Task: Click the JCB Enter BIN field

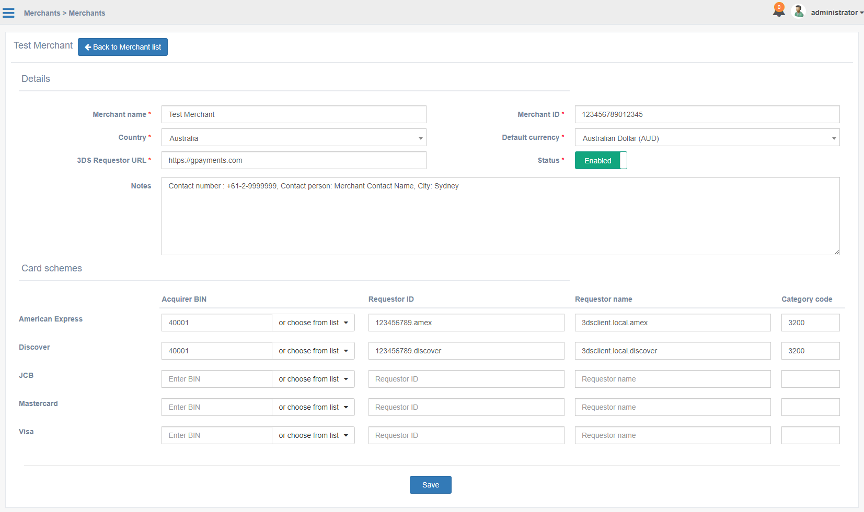Action: [216, 379]
